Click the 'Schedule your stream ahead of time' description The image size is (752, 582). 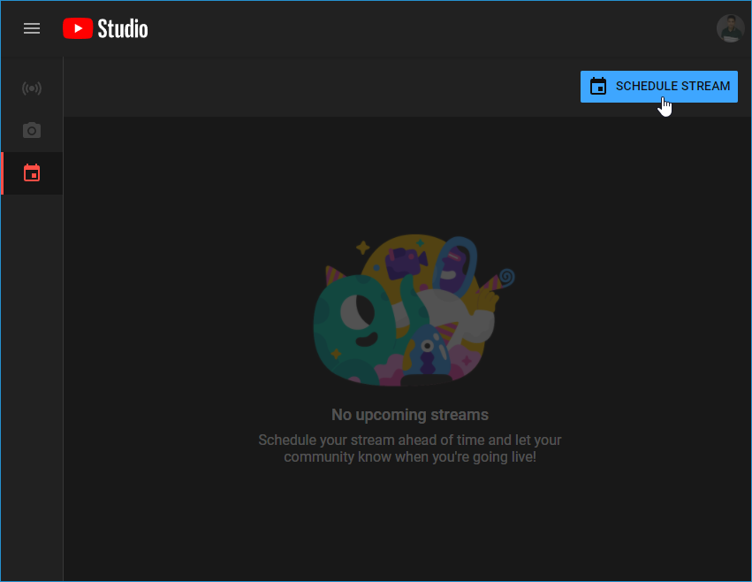tap(410, 448)
